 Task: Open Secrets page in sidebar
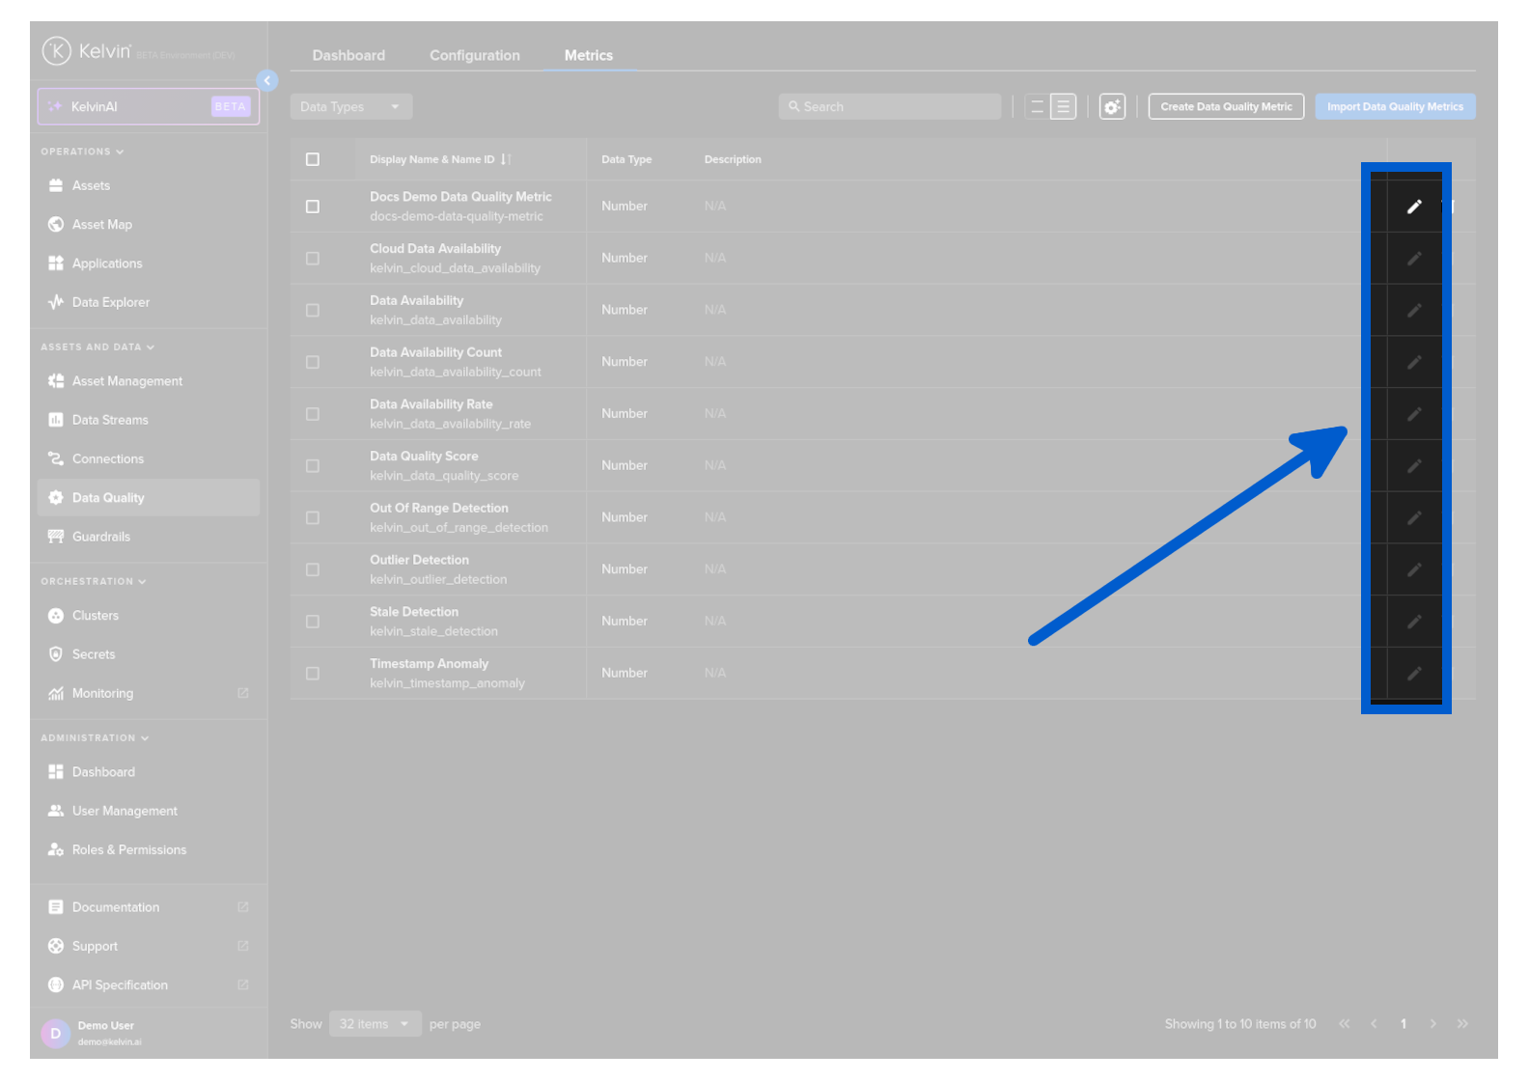pos(93,654)
